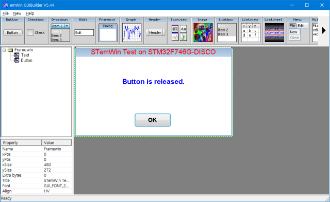Collapse the Framewin tree node
This screenshot has width=330, height=202.
click(4, 50)
